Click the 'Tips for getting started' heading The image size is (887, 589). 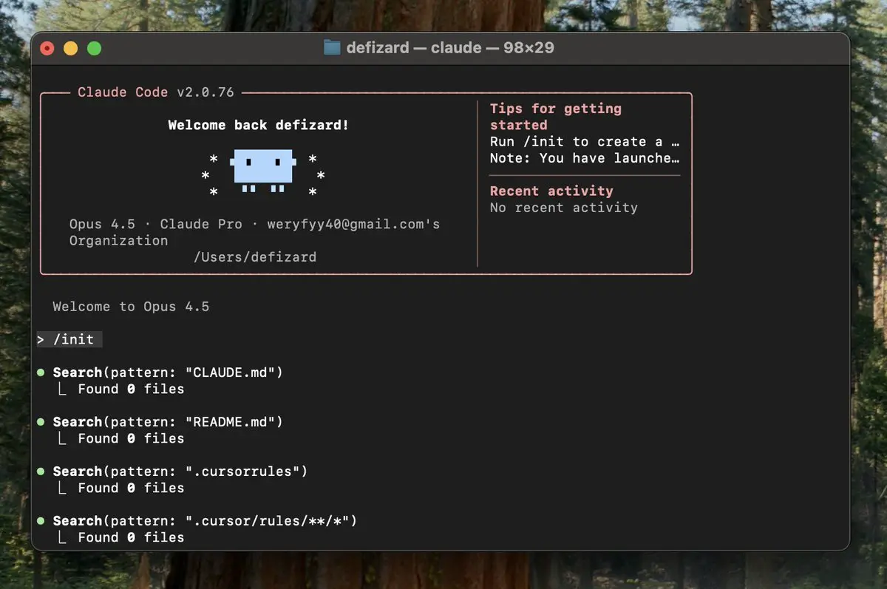(x=556, y=117)
